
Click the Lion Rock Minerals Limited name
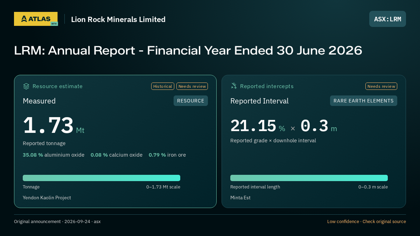pyautogui.click(x=118, y=20)
